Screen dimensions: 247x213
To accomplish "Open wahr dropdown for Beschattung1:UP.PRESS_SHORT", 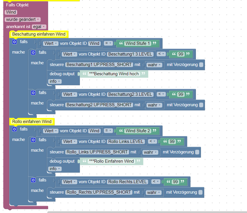I will pyautogui.click(x=154, y=65).
